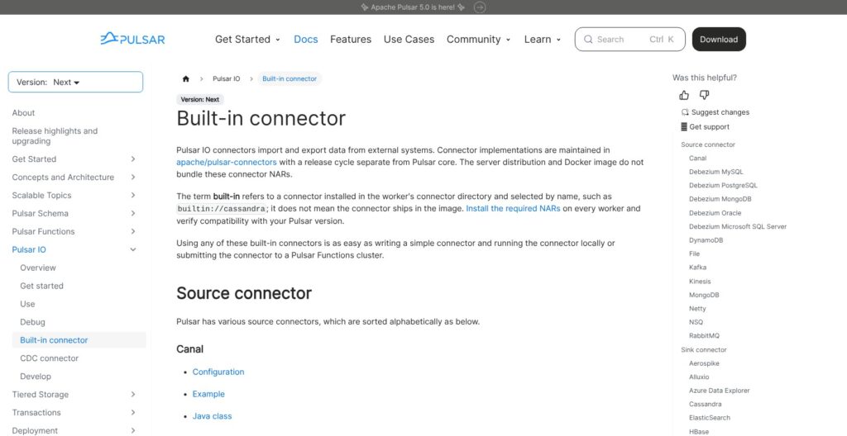Jump to Canal in table of contents
Image resolution: width=847 pixels, height=436 pixels.
coord(697,158)
